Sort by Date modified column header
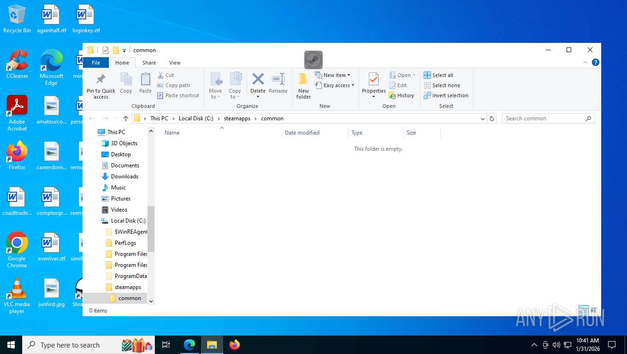This screenshot has height=354, width=627. point(315,133)
